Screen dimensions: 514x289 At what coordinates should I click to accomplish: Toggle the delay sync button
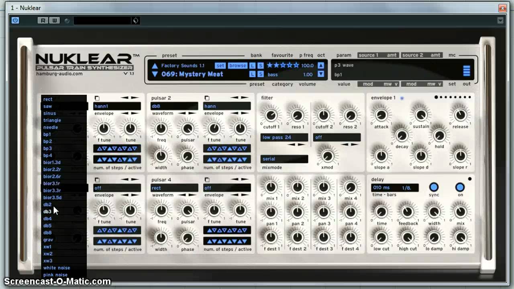point(434,187)
